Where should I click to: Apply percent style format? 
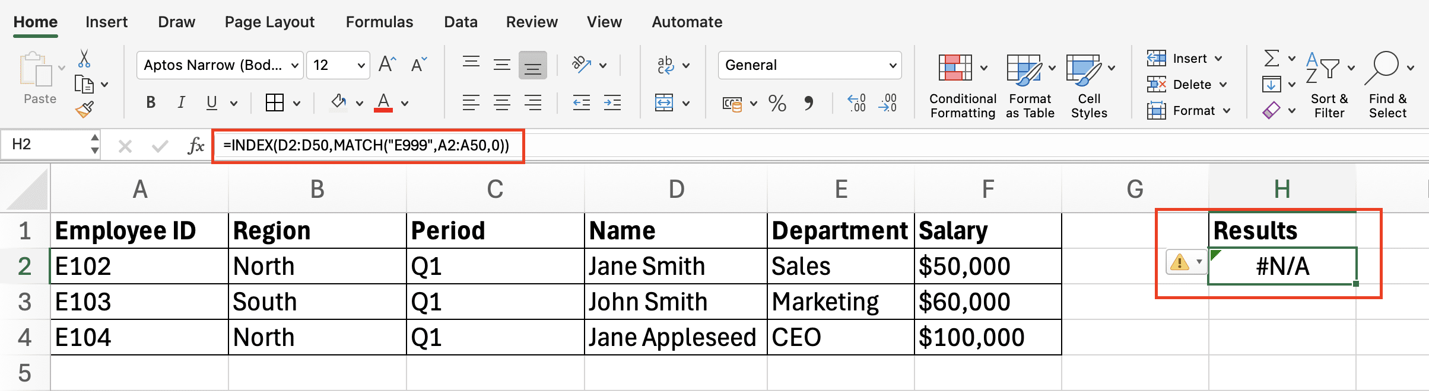coord(777,103)
